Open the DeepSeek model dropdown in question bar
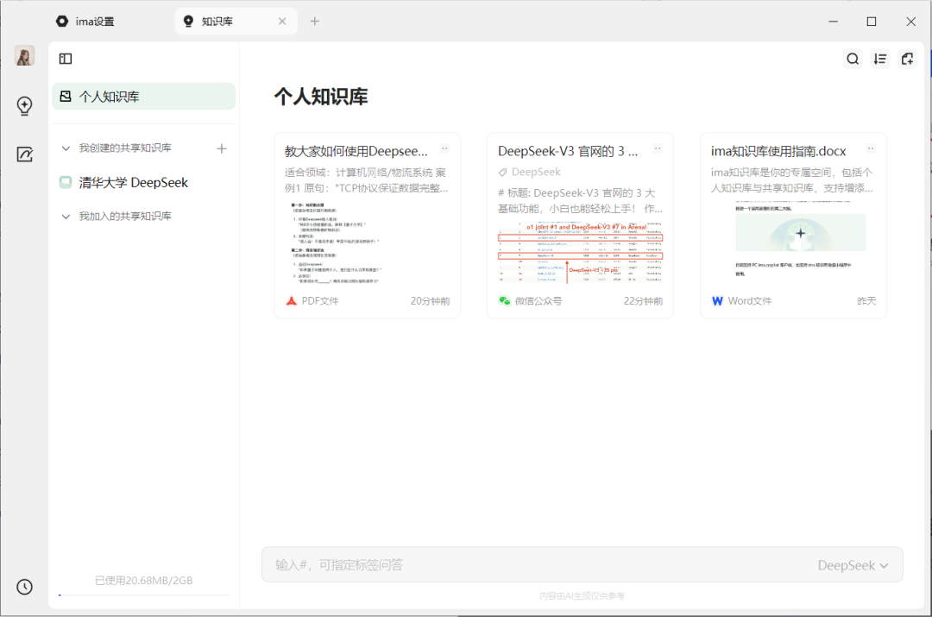 853,564
